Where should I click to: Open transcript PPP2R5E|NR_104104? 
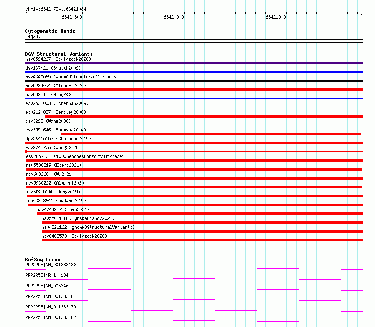[47, 275]
